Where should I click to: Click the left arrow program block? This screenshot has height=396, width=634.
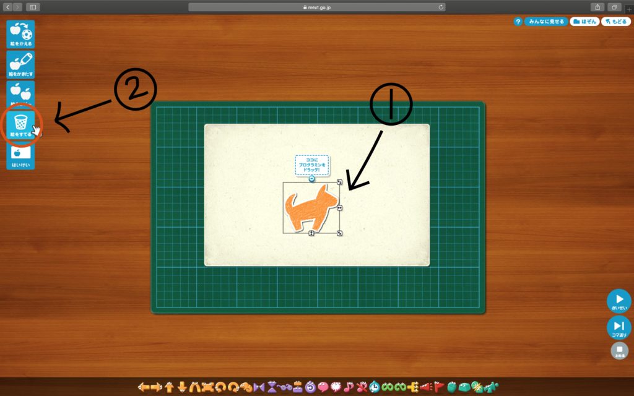tap(142, 387)
